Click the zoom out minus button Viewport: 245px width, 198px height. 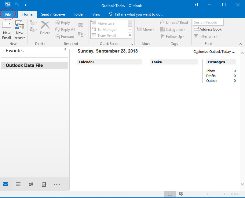tap(189, 194)
